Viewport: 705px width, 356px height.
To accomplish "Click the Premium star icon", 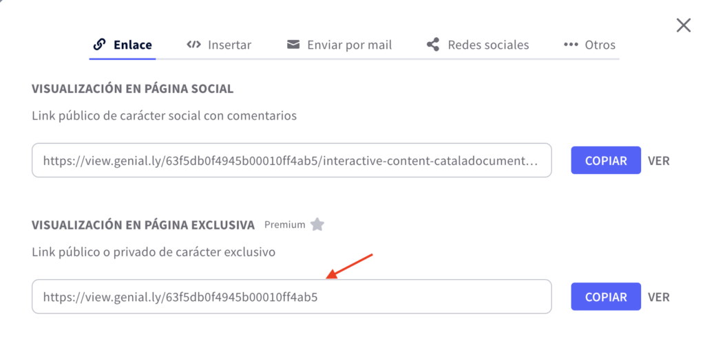I will pyautogui.click(x=317, y=224).
